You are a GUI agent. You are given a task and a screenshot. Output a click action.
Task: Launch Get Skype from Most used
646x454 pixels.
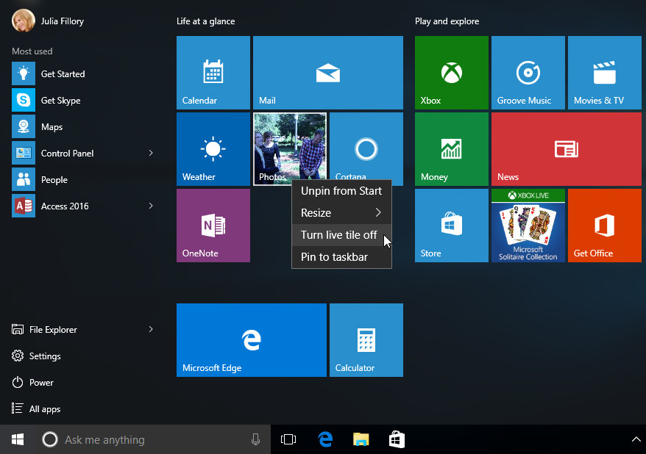point(82,101)
